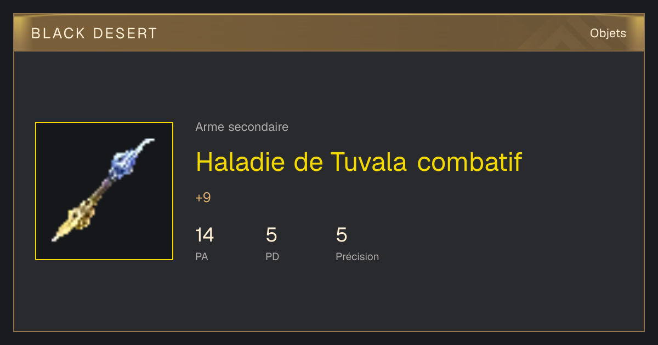Click the BLACK DESERT header title

[94, 33]
